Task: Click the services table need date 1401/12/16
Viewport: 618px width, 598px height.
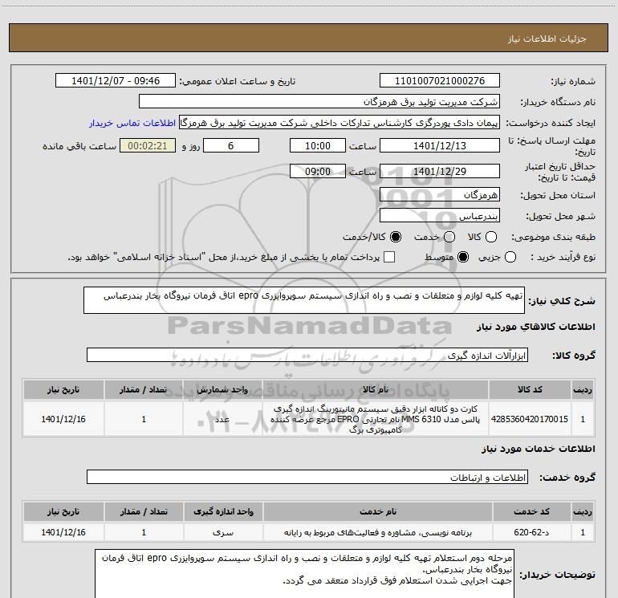Action: (x=63, y=532)
